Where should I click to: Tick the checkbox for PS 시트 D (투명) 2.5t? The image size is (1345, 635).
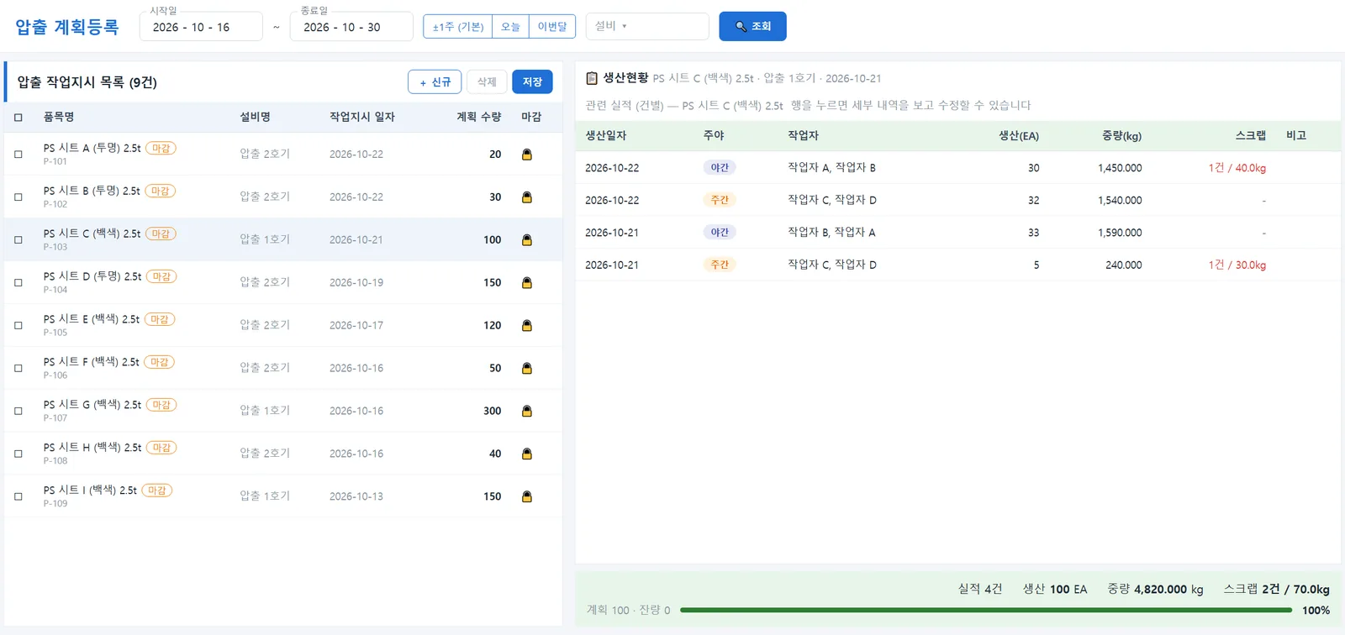coord(18,283)
